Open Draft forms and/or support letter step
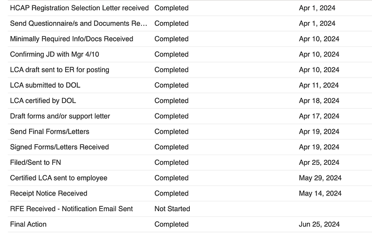The image size is (372, 238). pos(60,116)
